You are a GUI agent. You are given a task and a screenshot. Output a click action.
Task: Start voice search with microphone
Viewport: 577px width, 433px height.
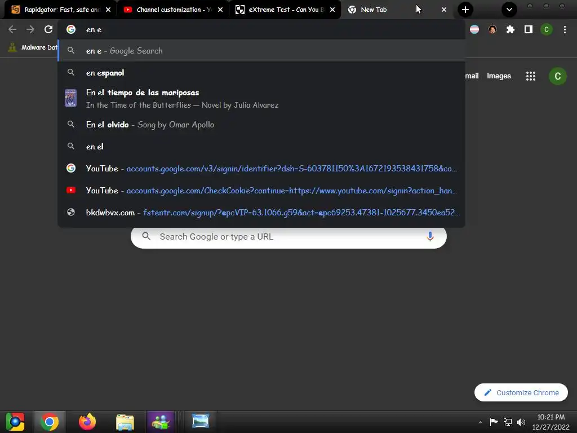(x=430, y=236)
